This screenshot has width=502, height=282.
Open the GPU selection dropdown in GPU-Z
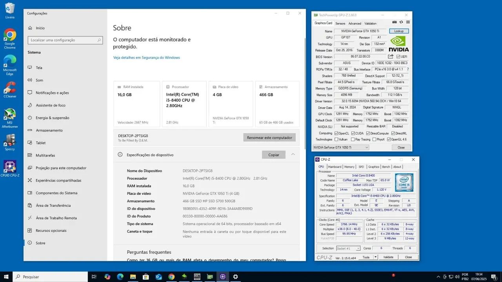pos(341,147)
